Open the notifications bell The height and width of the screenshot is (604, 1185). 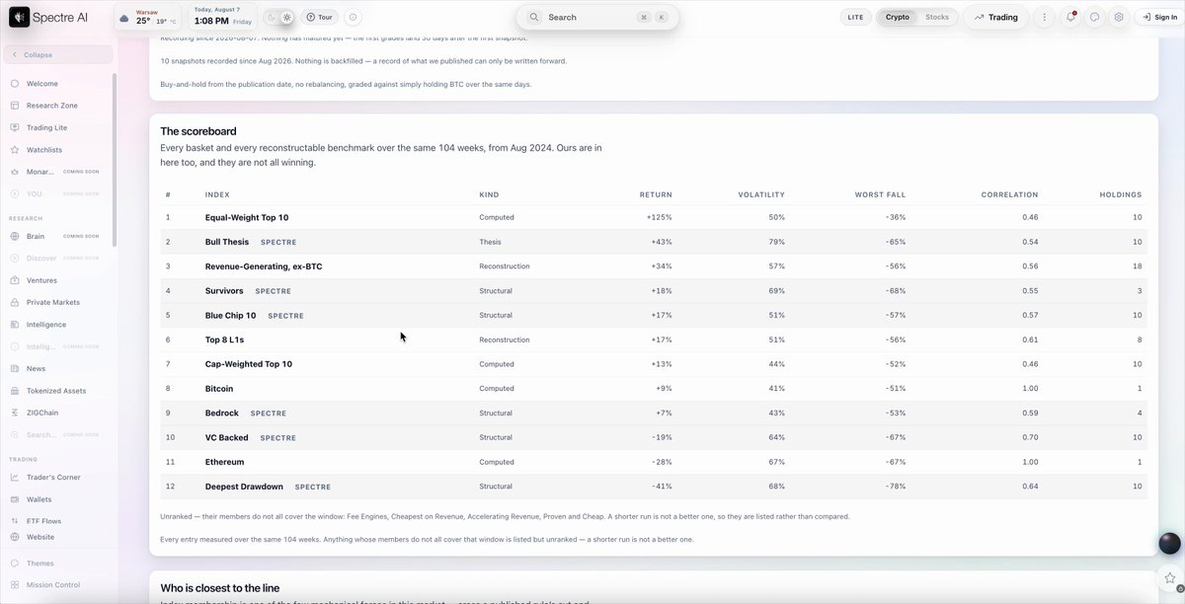click(1070, 17)
